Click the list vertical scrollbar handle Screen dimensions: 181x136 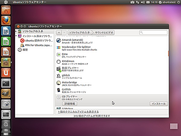(x=168, y=53)
